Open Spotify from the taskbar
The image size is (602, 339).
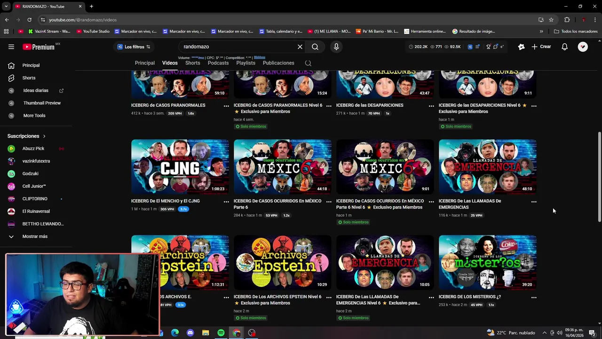[221, 333]
